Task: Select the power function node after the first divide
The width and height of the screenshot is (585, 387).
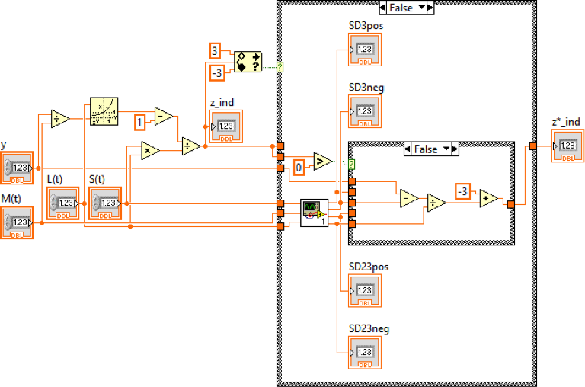Action: 105,111
